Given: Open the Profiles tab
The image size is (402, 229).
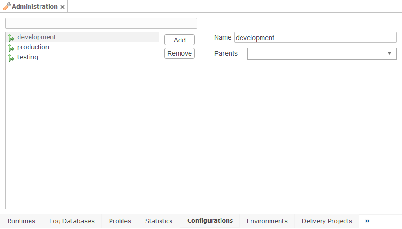Looking at the screenshot, I should 120,221.
